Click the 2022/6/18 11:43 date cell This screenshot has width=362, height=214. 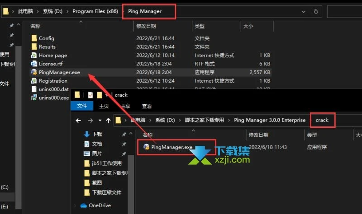coord(268,147)
